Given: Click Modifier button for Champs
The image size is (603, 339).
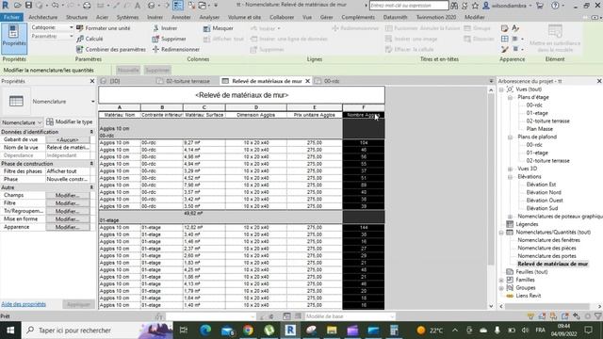Looking at the screenshot, I should (x=67, y=195).
